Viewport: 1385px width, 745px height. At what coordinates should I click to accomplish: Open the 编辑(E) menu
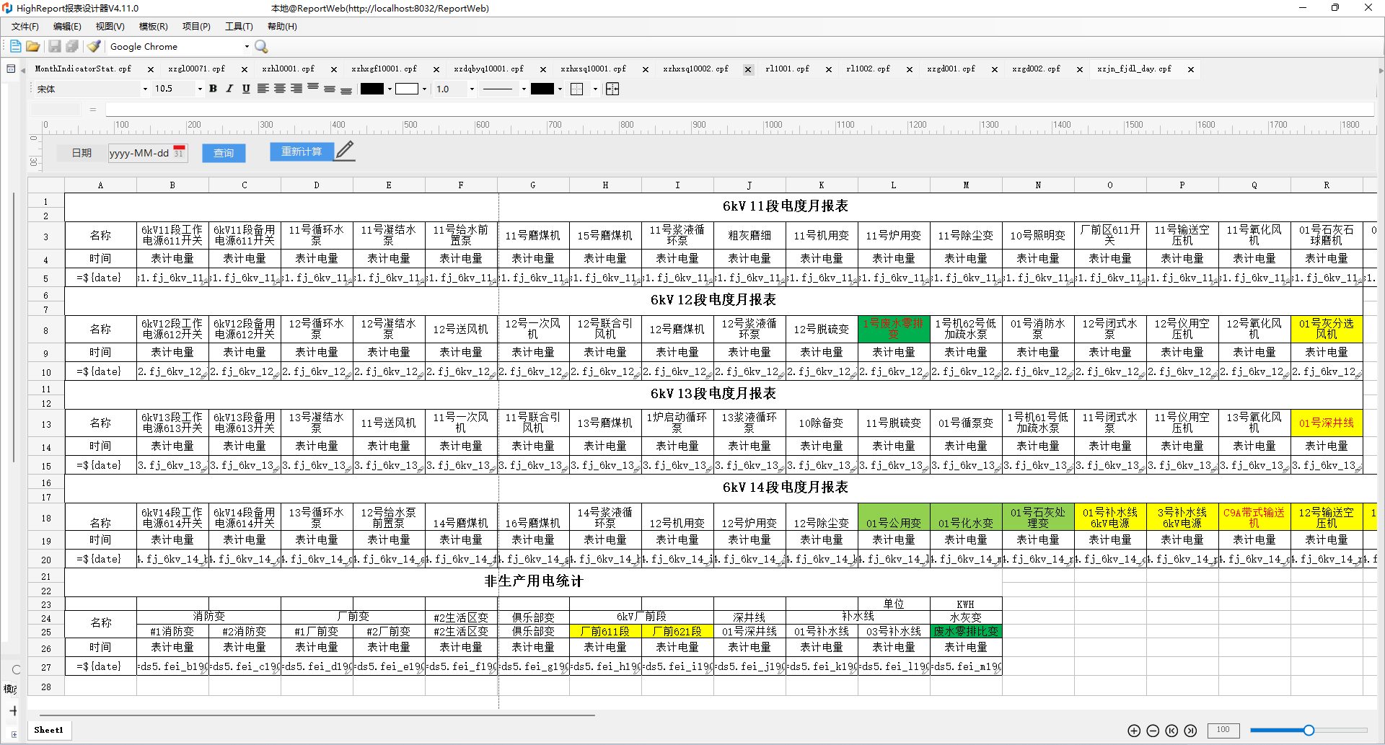pyautogui.click(x=67, y=27)
